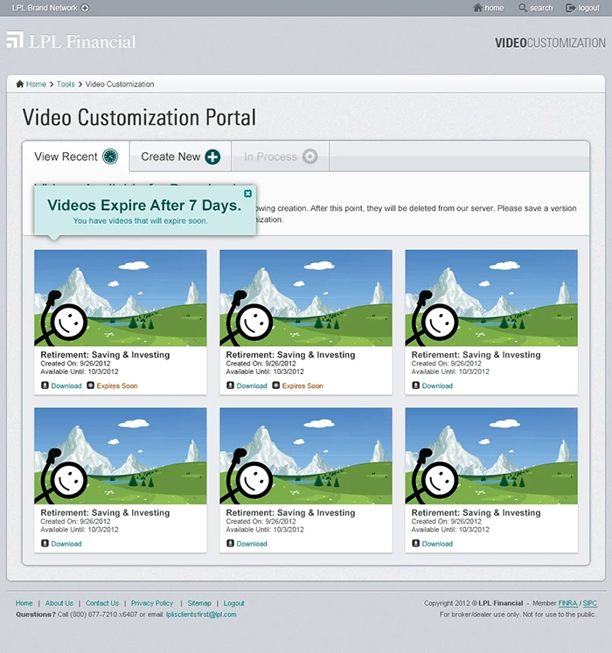Open search via the magnifier icon
This screenshot has width=612, height=653.
[x=523, y=8]
